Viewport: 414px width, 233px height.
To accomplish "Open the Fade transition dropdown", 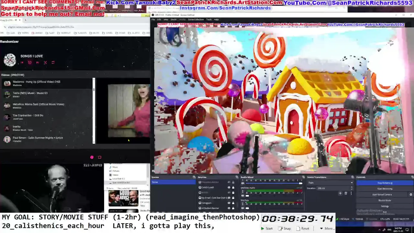I will (330, 183).
